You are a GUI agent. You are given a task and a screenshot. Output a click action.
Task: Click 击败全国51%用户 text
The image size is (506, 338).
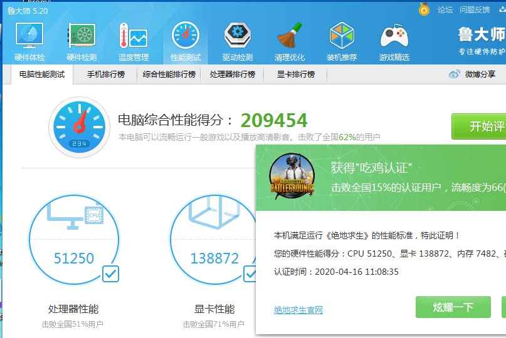pyautogui.click(x=73, y=324)
